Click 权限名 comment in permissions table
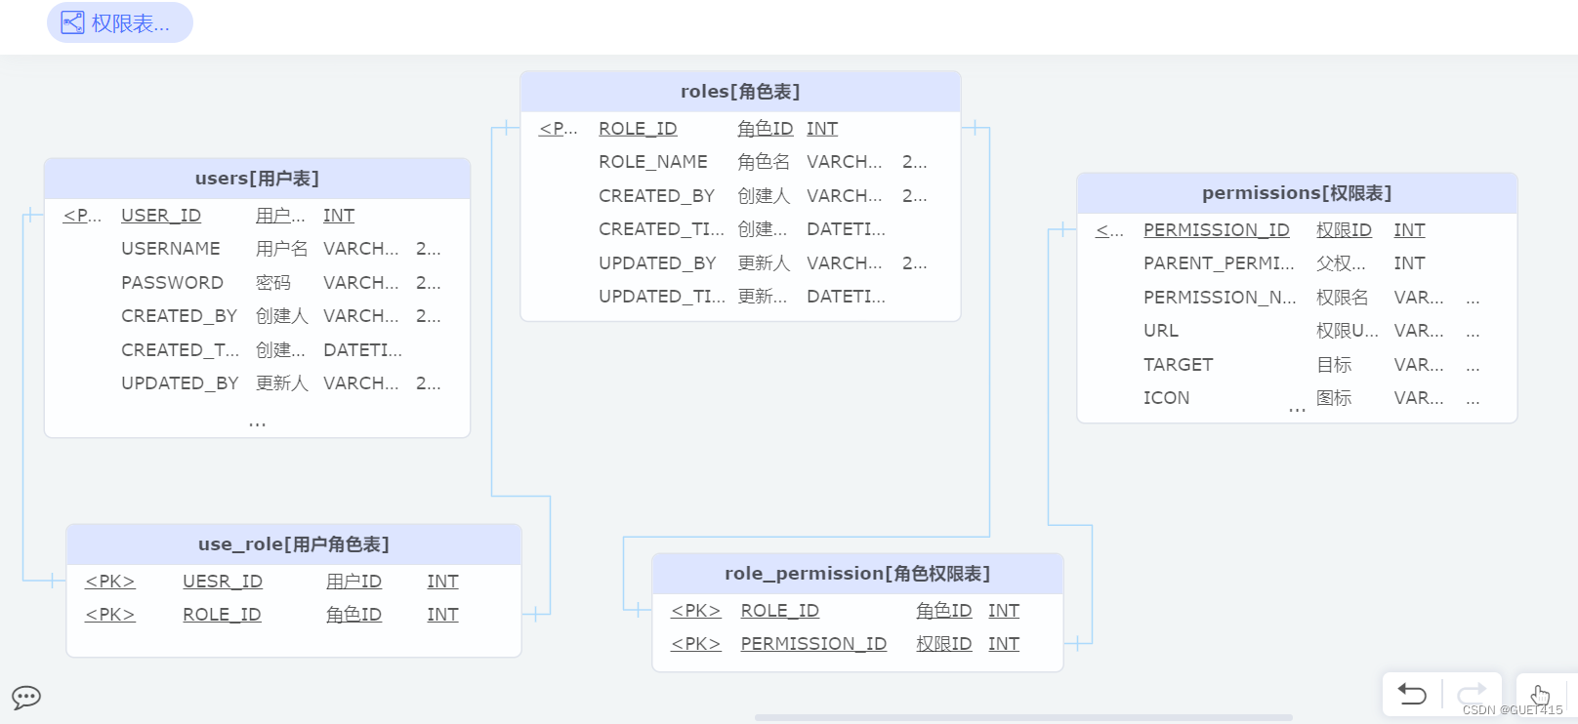Image resolution: width=1578 pixels, height=724 pixels. pyautogui.click(x=1343, y=298)
